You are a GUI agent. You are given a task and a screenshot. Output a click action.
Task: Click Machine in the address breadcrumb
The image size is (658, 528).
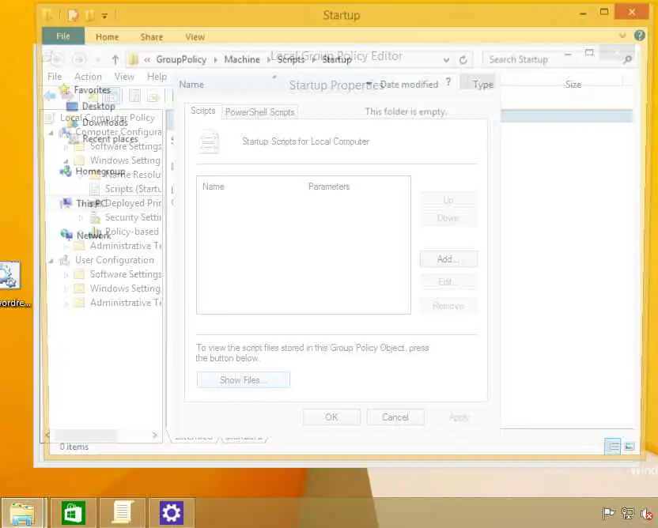click(x=242, y=59)
